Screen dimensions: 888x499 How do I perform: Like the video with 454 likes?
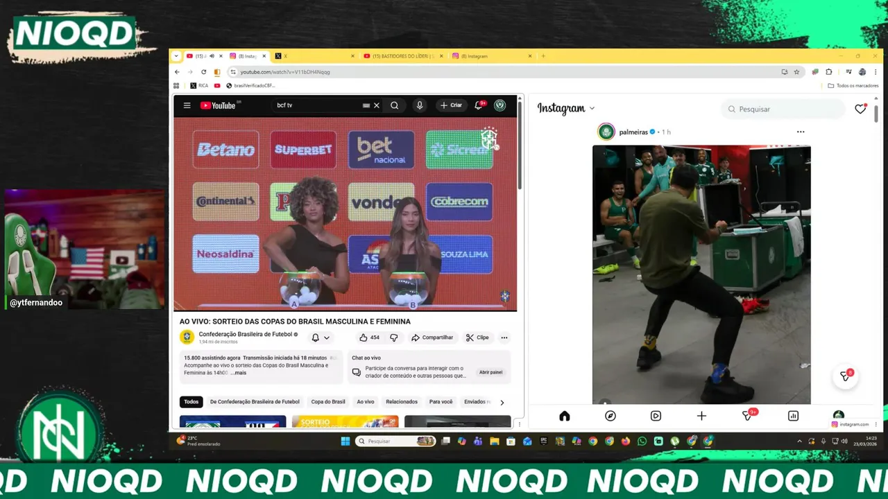[x=369, y=338]
